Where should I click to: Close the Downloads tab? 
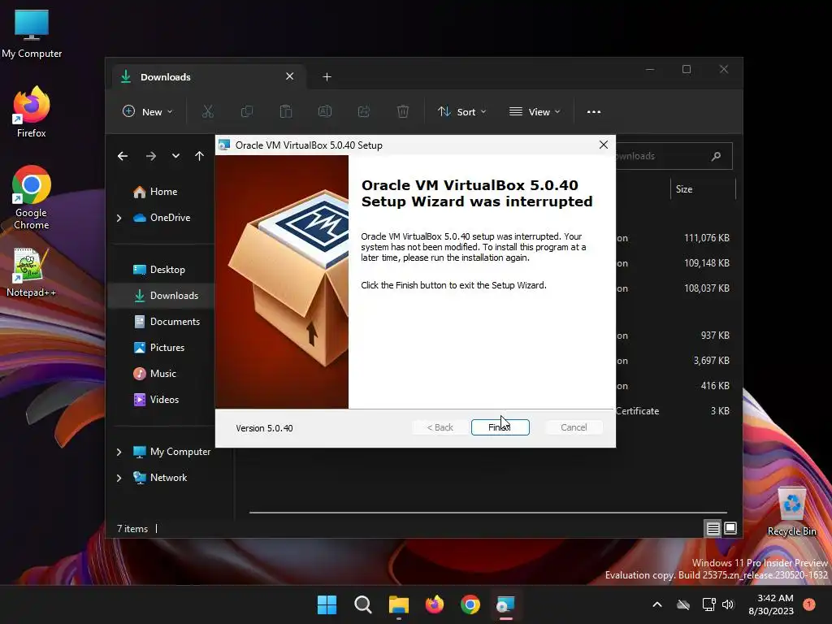[x=290, y=76]
